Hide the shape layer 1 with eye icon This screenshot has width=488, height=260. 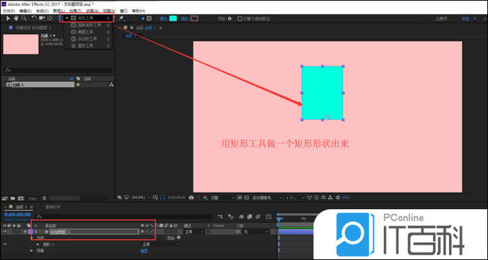(x=4, y=231)
